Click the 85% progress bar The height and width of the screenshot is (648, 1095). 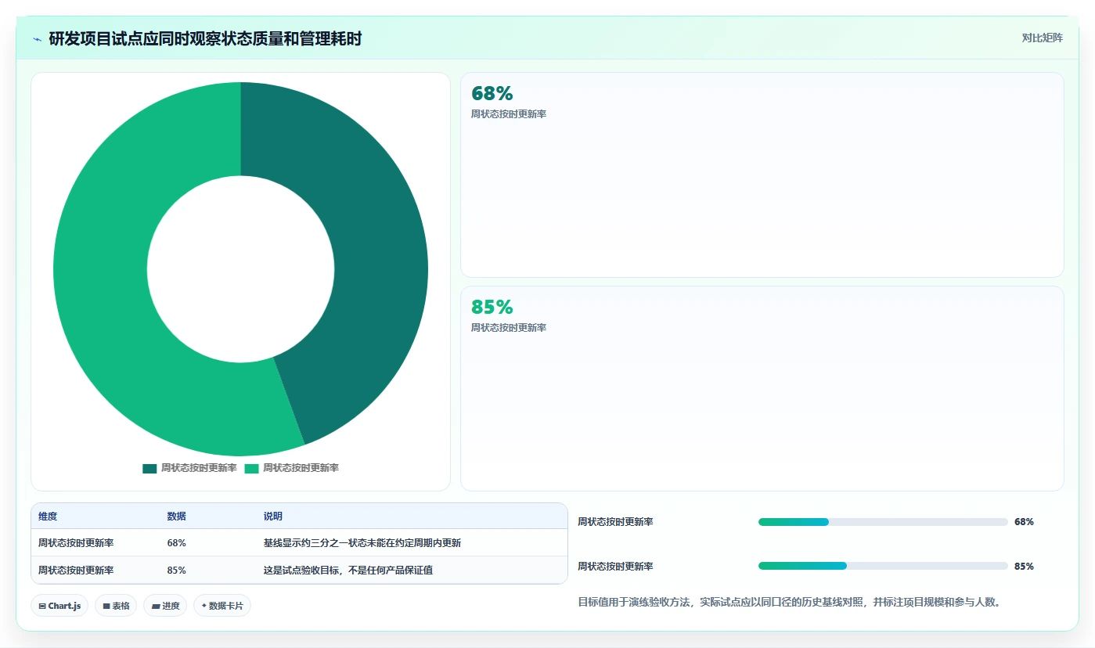(883, 566)
